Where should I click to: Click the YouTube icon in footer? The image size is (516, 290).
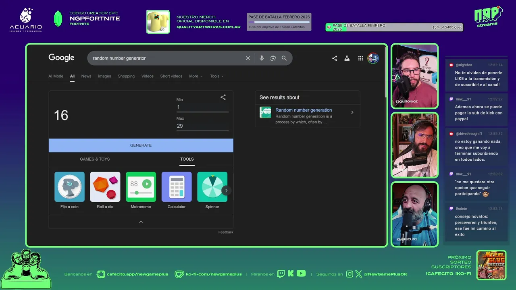[301, 273]
